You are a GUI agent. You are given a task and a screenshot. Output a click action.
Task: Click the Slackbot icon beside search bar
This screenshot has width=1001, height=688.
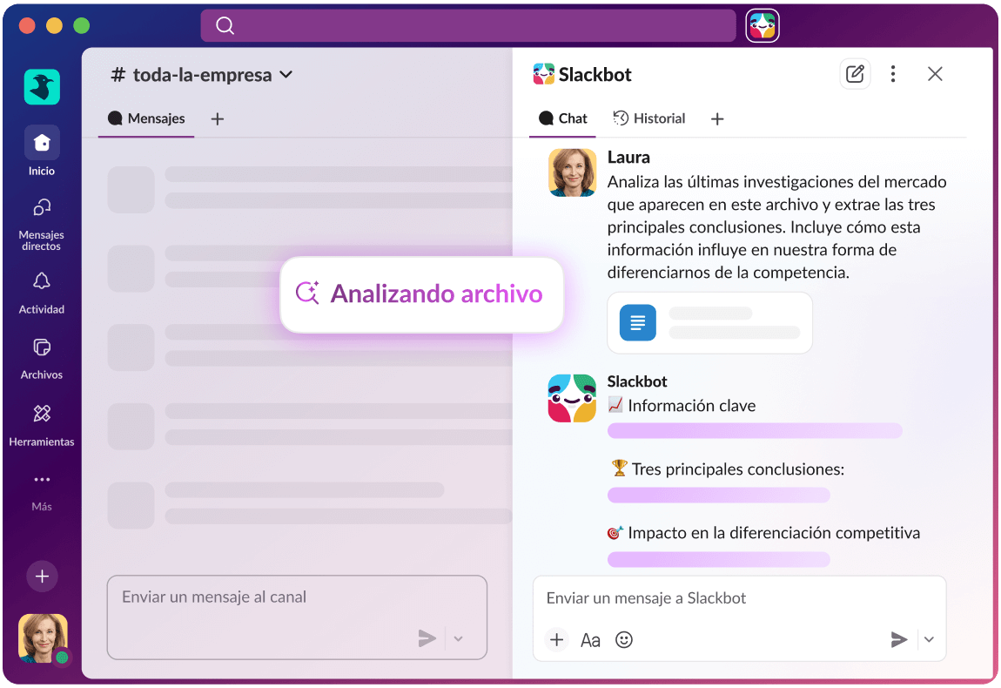click(763, 25)
